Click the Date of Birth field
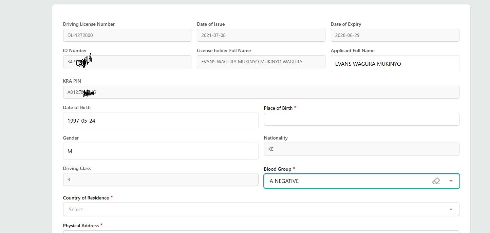This screenshot has width=490, height=233. point(161,121)
